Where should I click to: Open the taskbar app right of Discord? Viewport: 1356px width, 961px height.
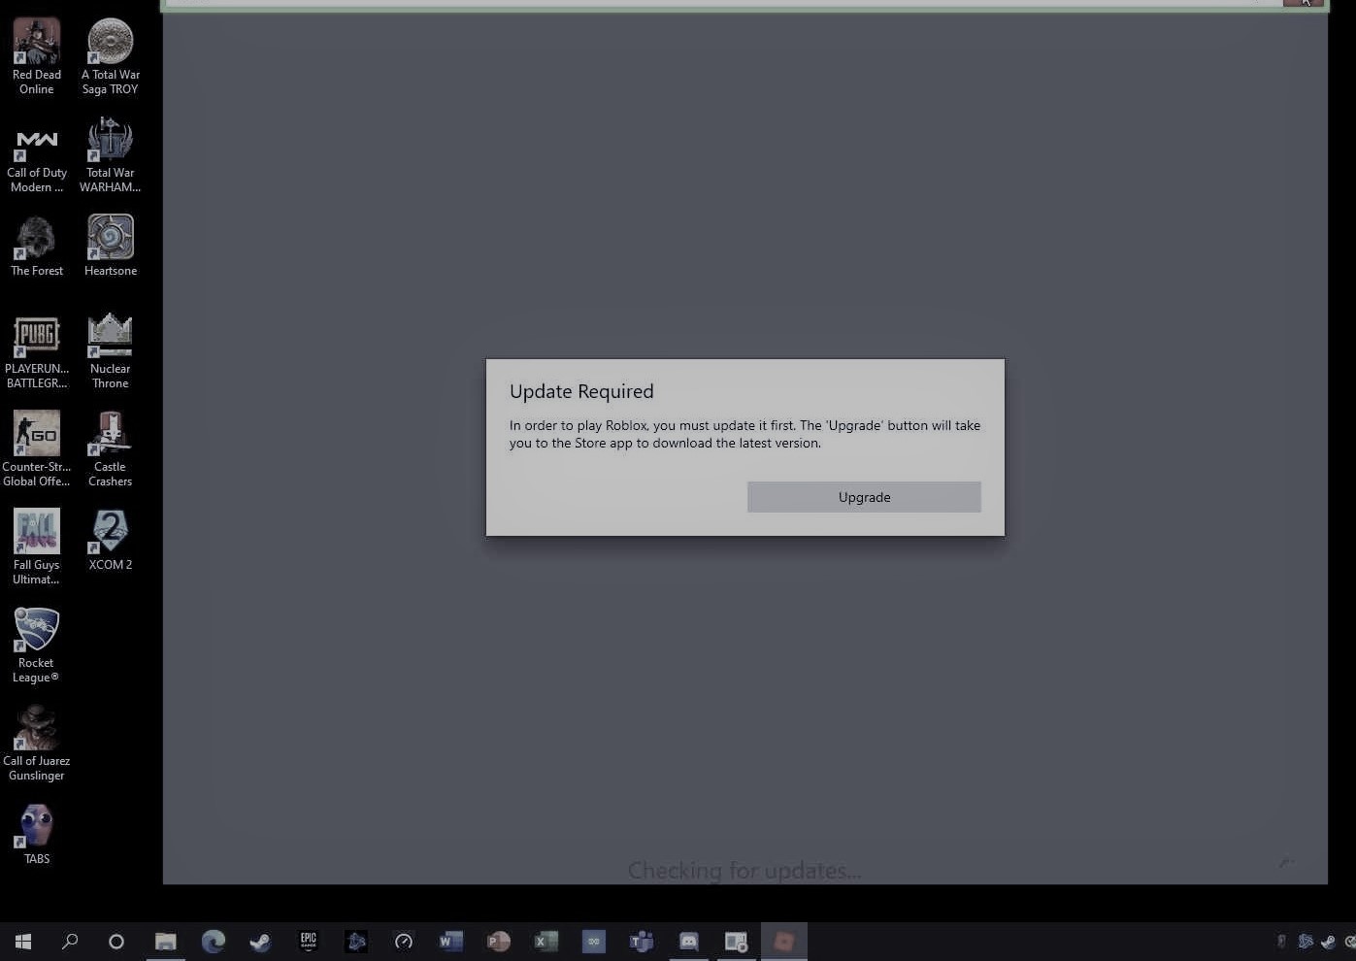pos(736,942)
